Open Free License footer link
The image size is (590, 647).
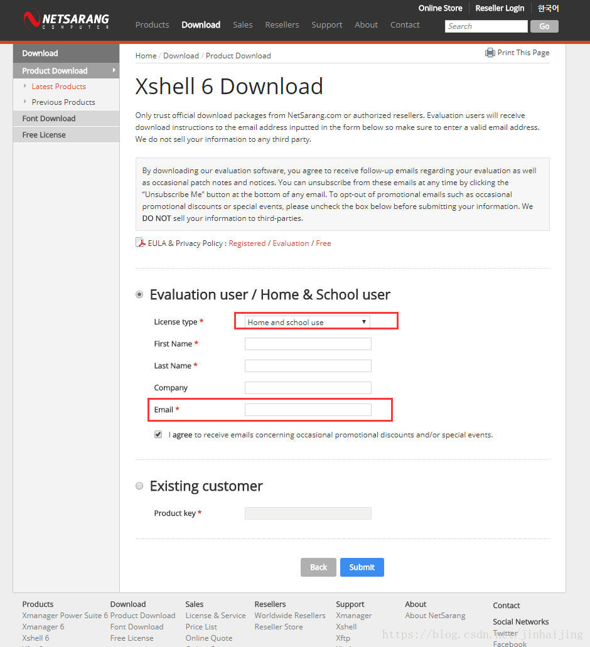(x=132, y=638)
